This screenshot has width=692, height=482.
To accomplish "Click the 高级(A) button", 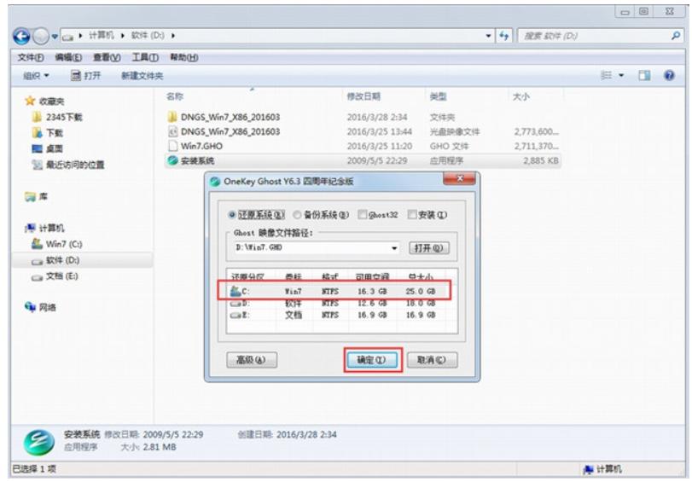I will tap(252, 360).
